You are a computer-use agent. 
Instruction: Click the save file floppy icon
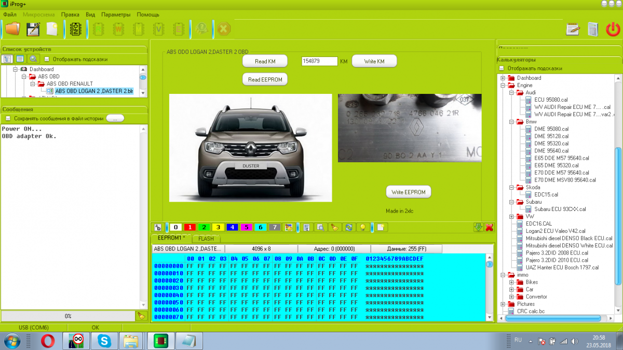coord(33,29)
